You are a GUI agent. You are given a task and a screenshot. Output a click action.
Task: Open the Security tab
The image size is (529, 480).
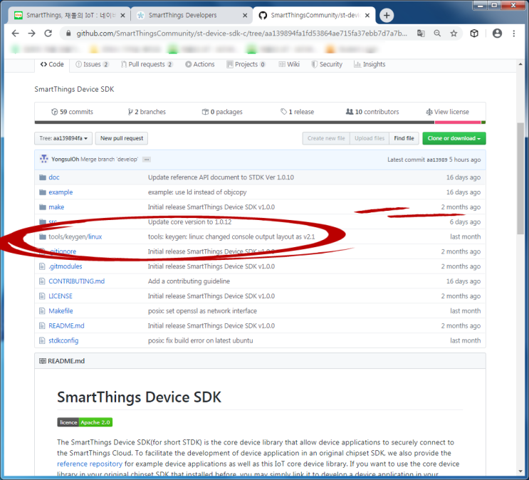tap(327, 64)
